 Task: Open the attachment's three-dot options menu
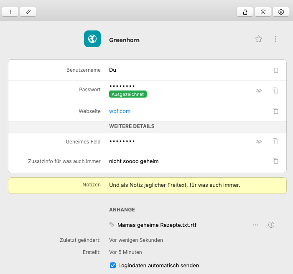tap(255, 225)
